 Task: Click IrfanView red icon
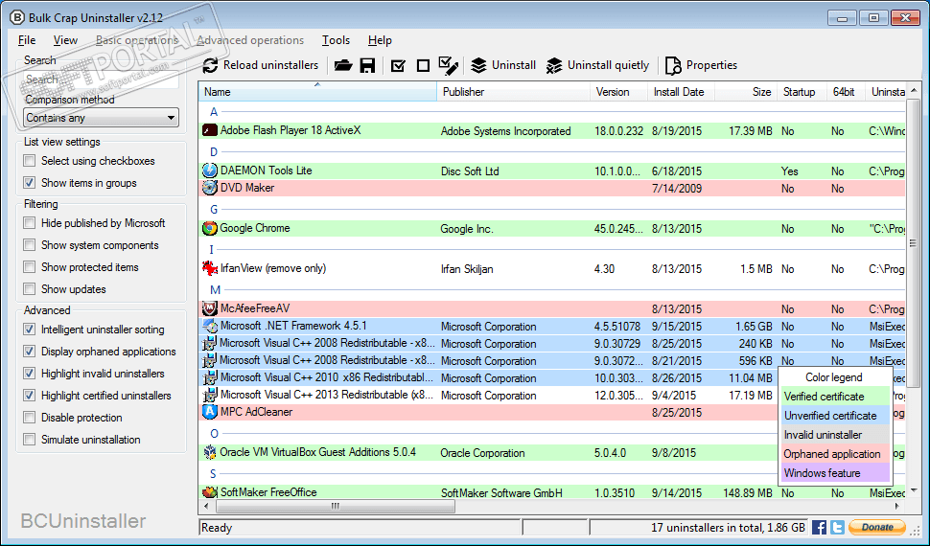[x=209, y=268]
